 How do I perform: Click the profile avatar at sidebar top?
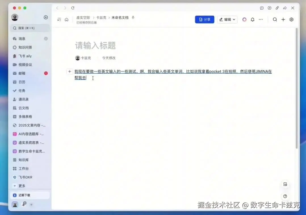click(15, 17)
